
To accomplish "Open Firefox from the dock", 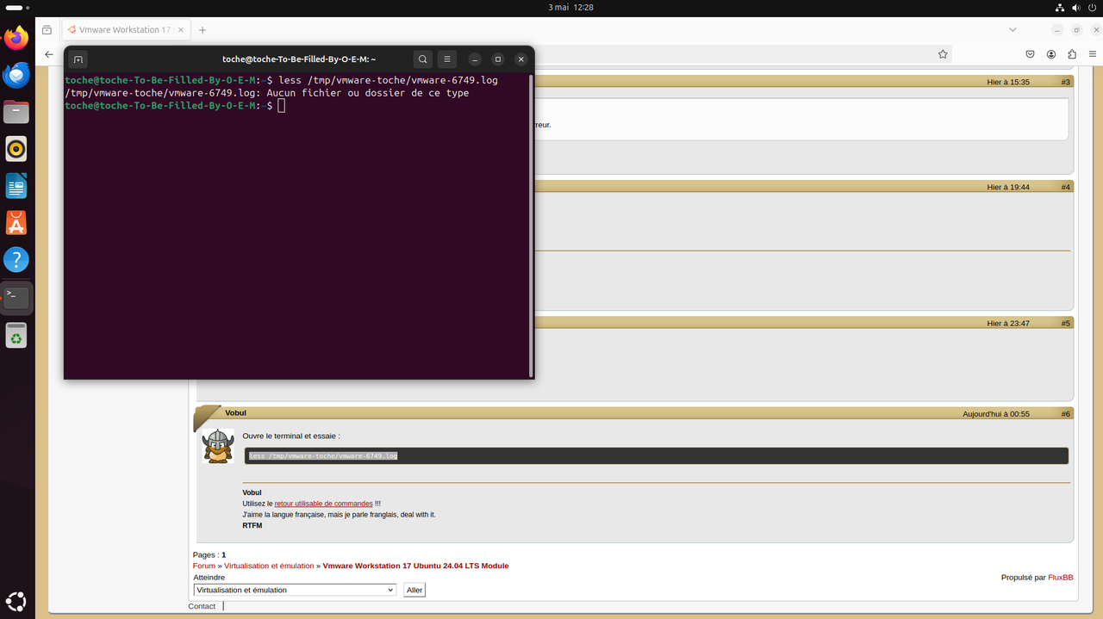I will point(16,38).
